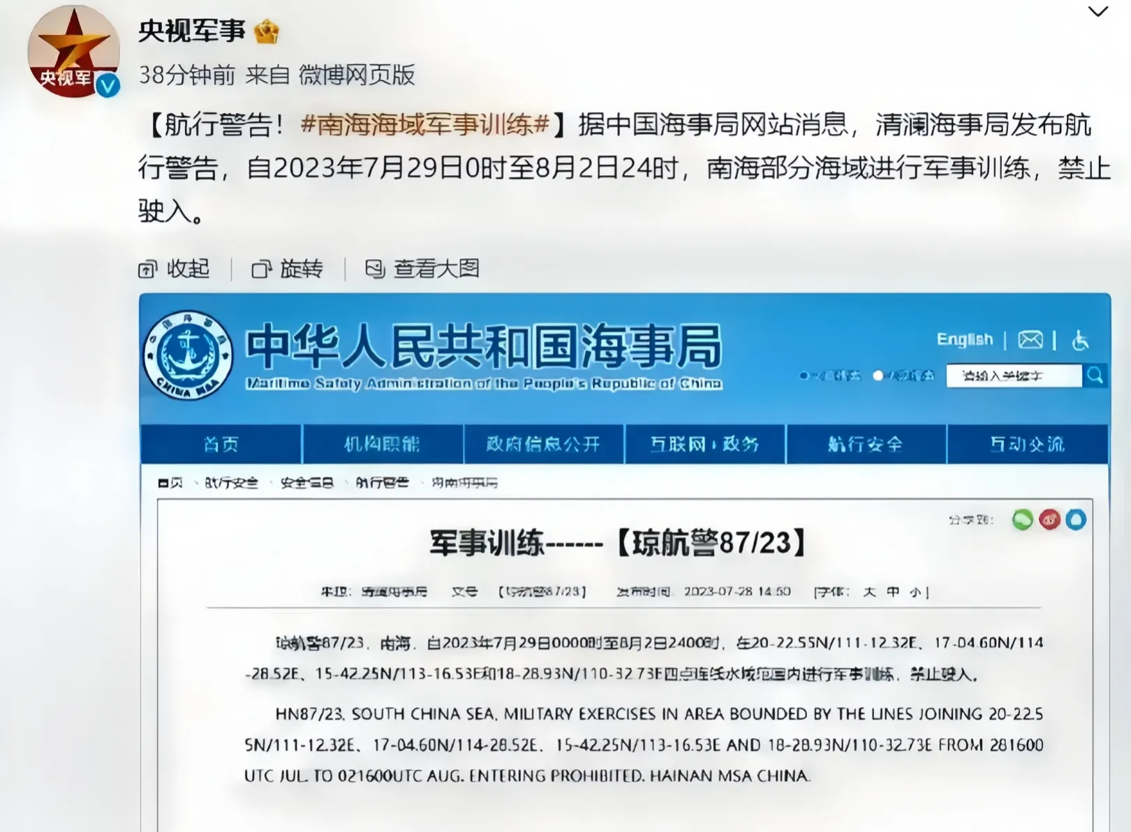Share via green WeChat icon
Image resolution: width=1131 pixels, height=832 pixels.
coord(1023,519)
